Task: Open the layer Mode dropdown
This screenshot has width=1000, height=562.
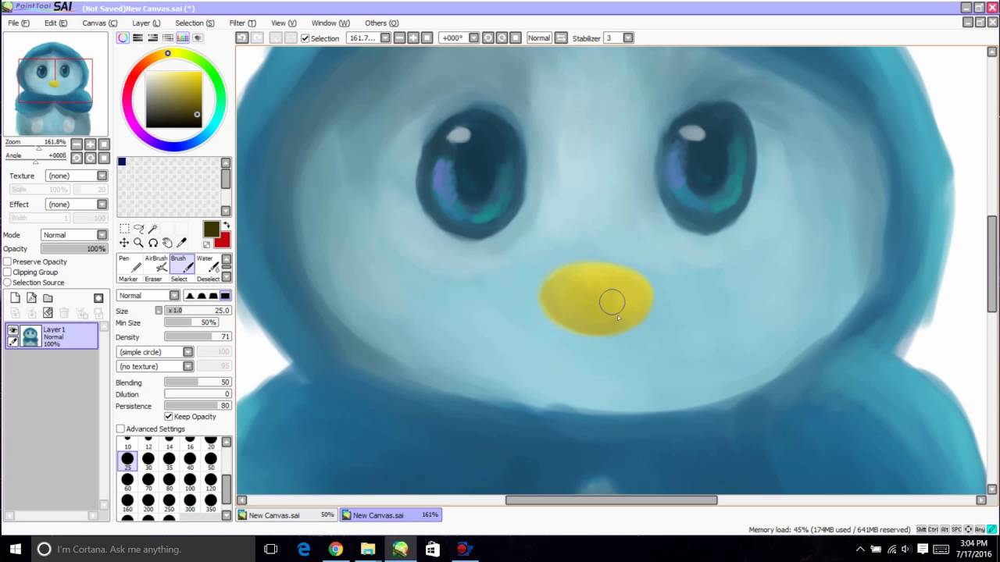Action: [74, 235]
